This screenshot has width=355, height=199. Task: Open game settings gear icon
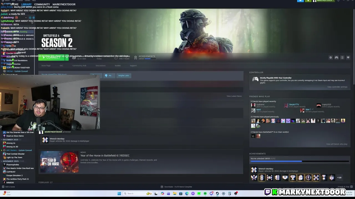(x=331, y=57)
